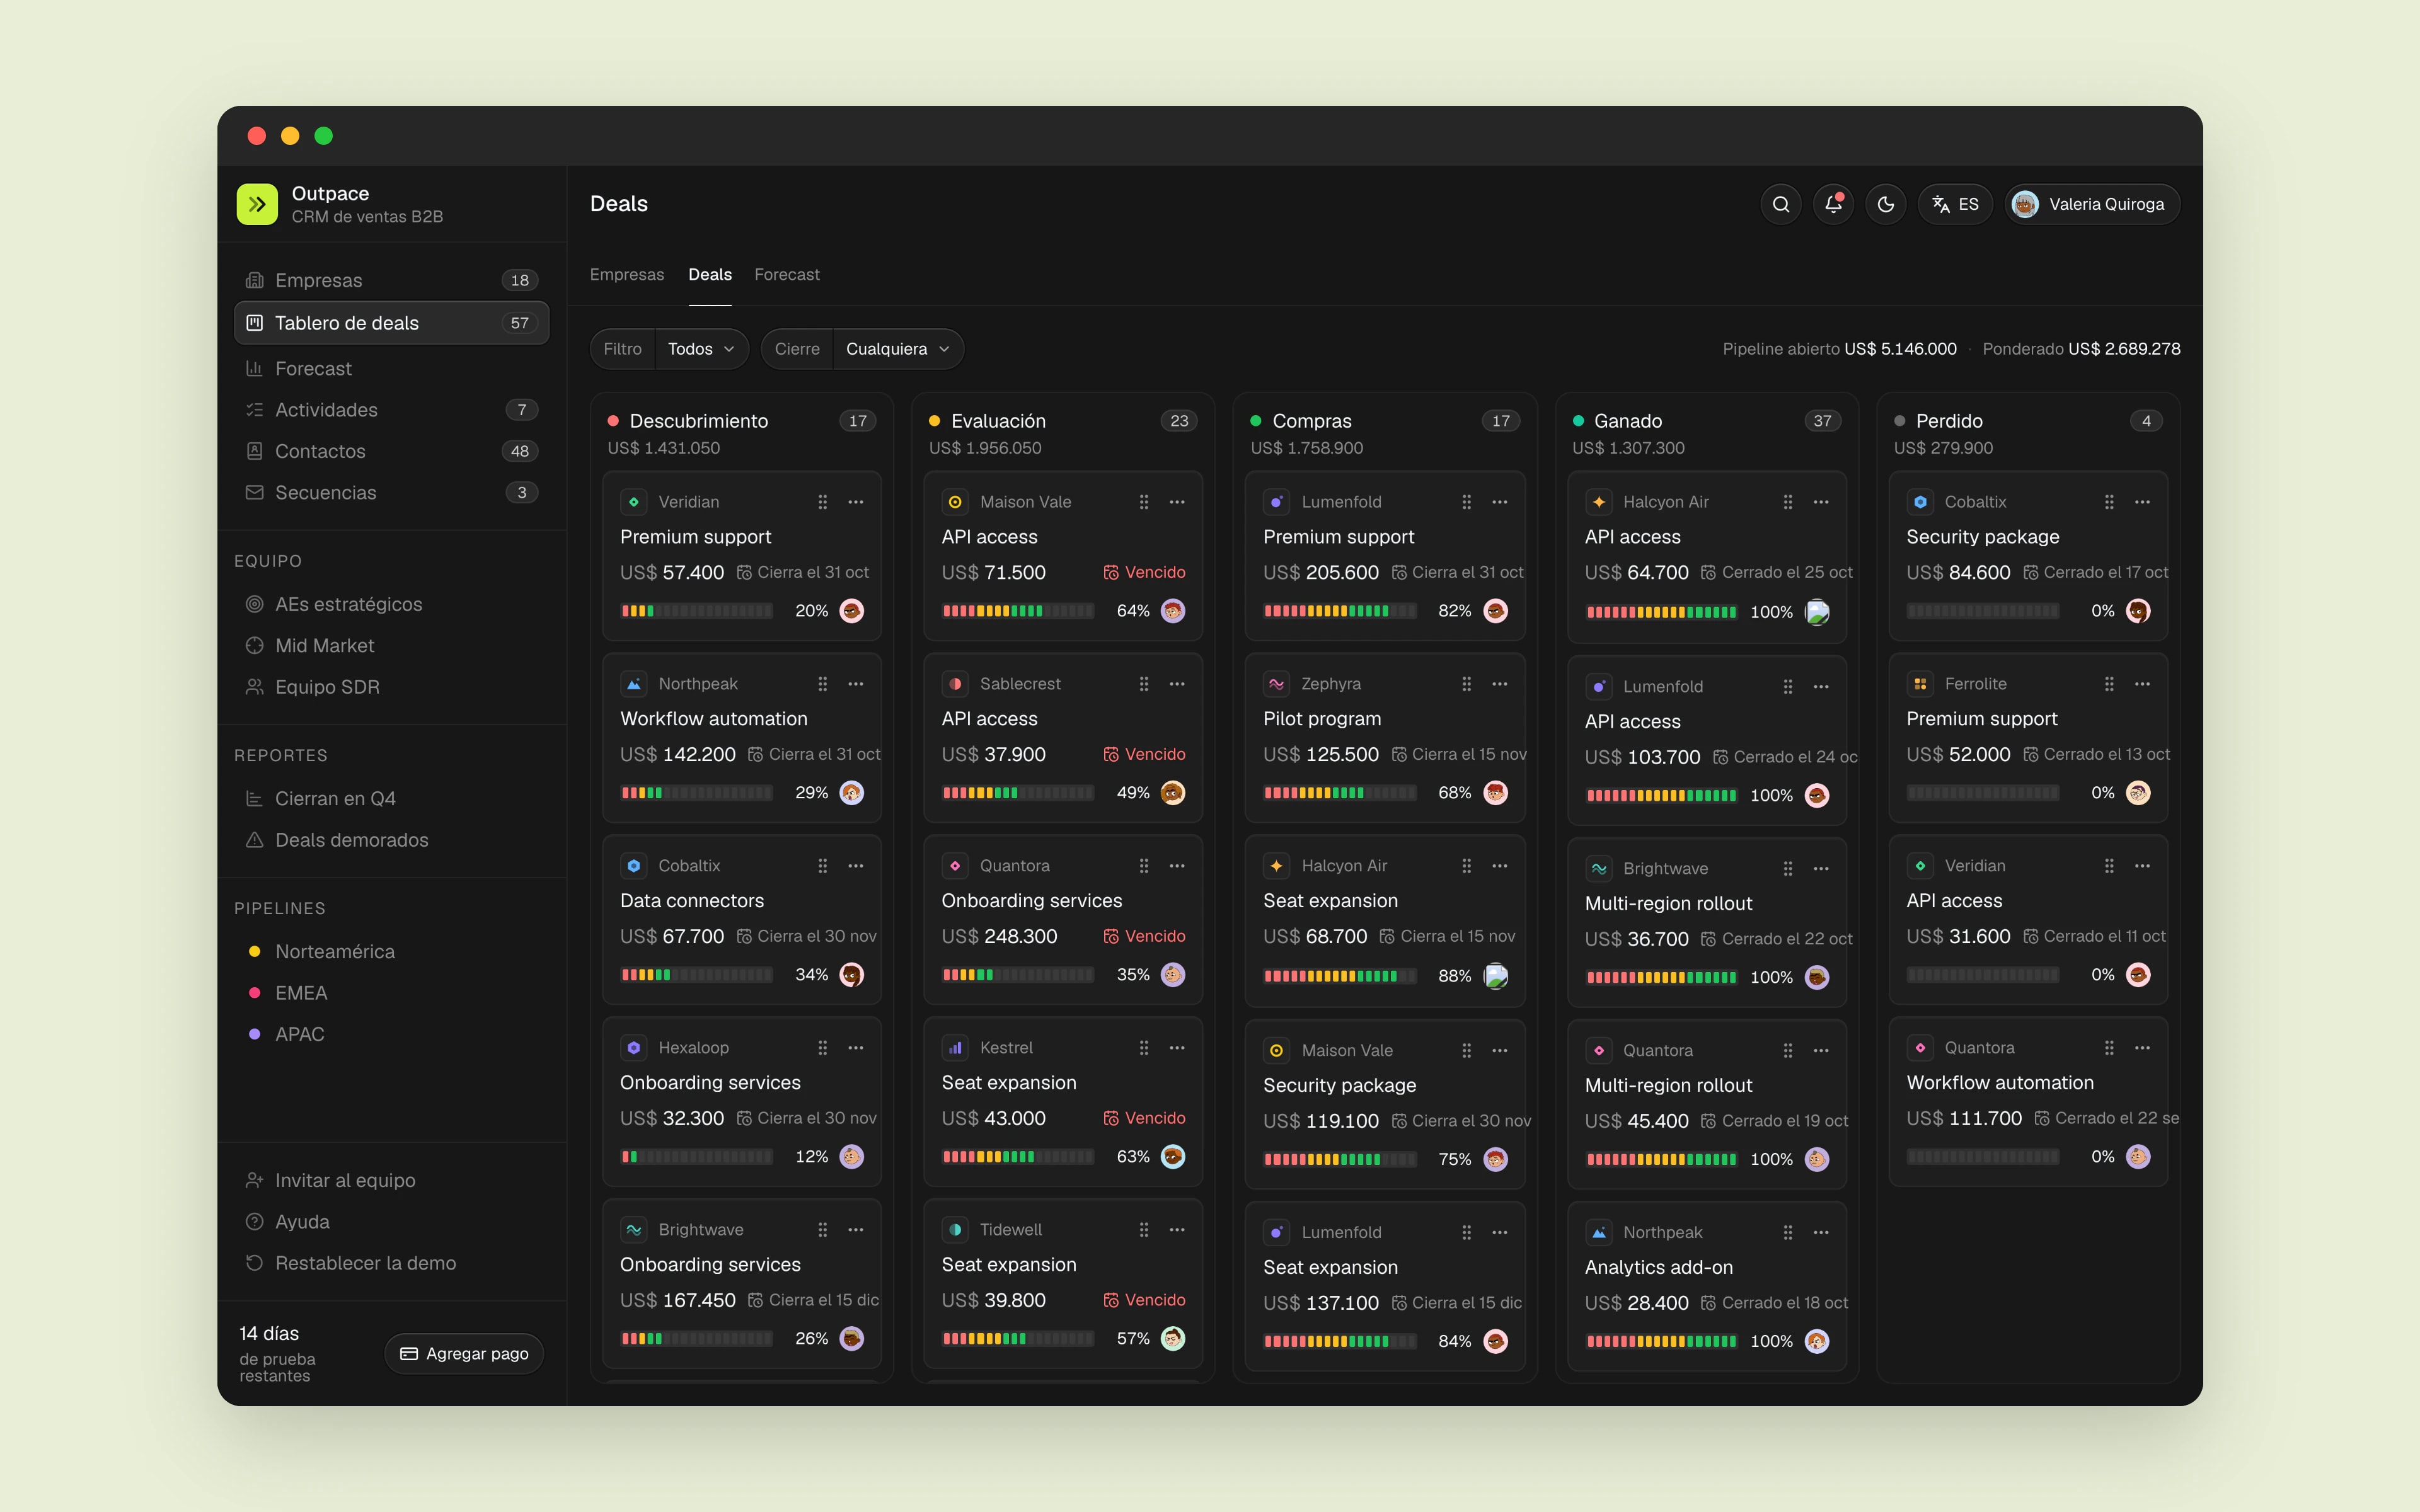Screen dimensions: 2420x1512
Task: Switch to the Forecast tab
Action: coord(787,274)
